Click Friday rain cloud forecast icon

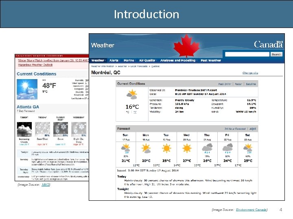click(227, 148)
